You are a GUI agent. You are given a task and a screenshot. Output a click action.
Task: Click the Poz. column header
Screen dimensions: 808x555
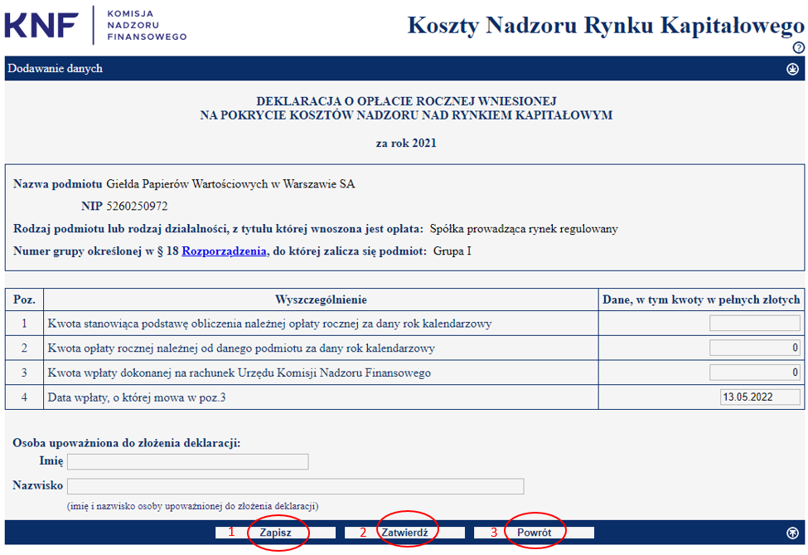(24, 299)
